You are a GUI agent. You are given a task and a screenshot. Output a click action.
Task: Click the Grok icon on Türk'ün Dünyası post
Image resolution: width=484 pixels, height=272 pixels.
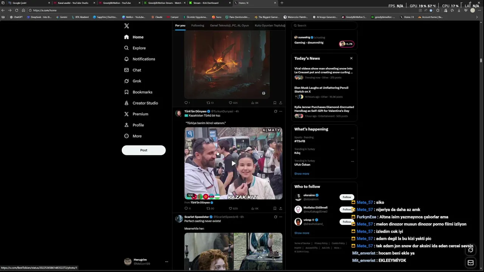click(275, 111)
